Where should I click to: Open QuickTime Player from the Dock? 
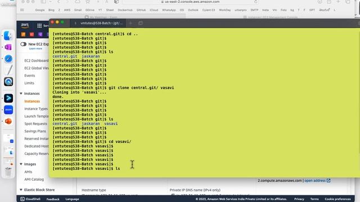coord(8,82)
